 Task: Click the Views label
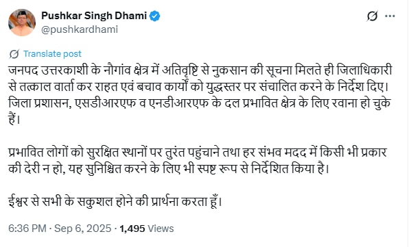pyautogui.click(x=161, y=229)
